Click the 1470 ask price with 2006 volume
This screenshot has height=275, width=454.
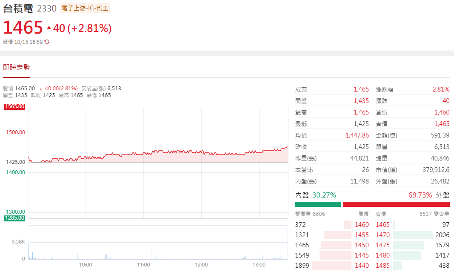point(383,235)
